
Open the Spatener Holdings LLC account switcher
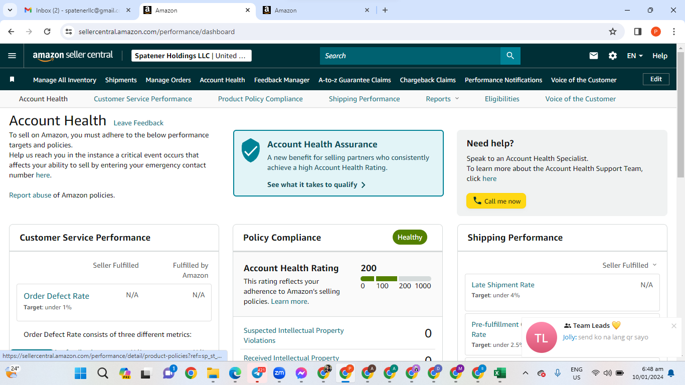[x=192, y=56]
